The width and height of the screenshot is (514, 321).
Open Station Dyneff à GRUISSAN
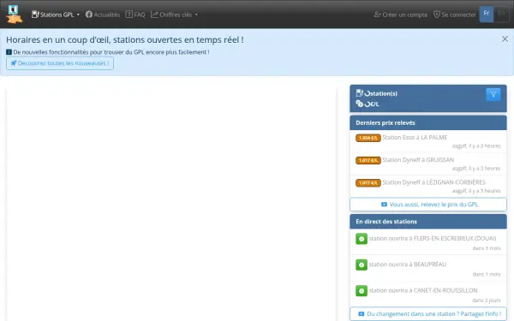(418, 160)
